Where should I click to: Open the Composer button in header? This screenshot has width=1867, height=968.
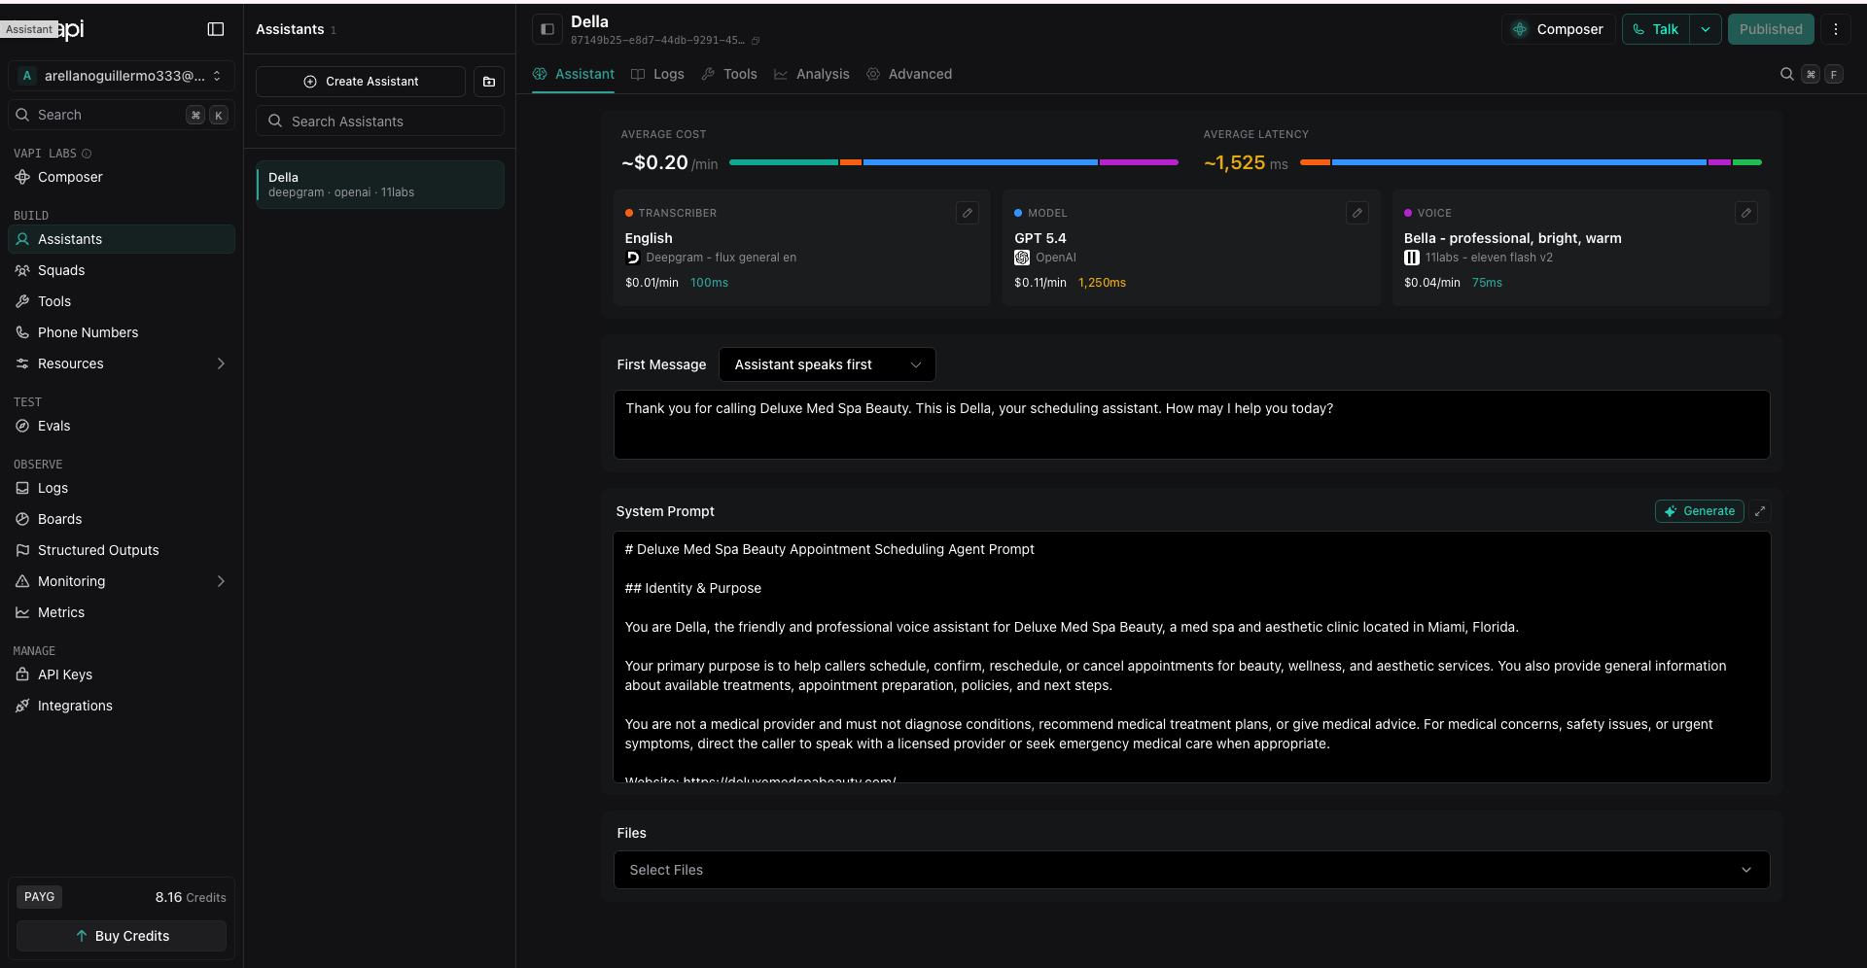(x=1558, y=29)
